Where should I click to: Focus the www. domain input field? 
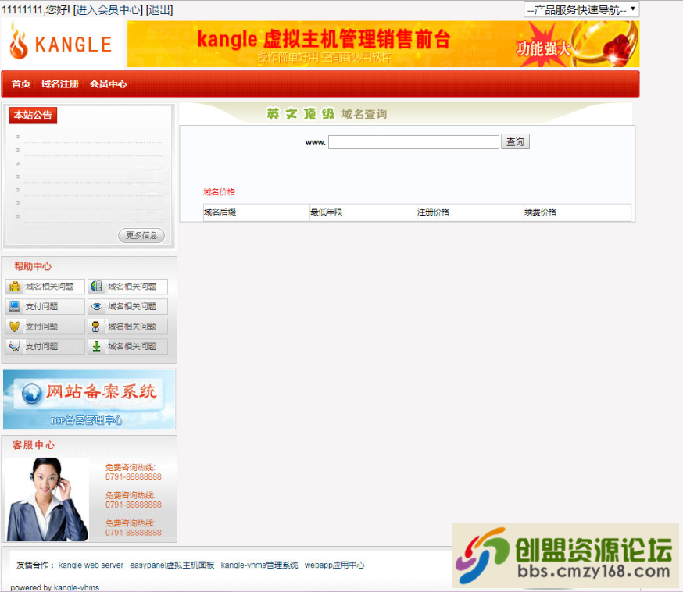(x=413, y=142)
